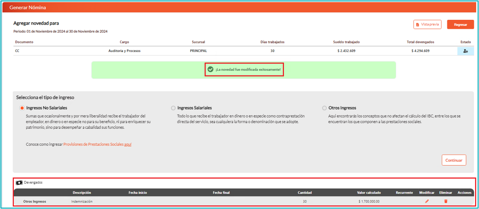The height and width of the screenshot is (209, 479).
Task: Click the Indemnización description cell
Action: tap(82, 201)
